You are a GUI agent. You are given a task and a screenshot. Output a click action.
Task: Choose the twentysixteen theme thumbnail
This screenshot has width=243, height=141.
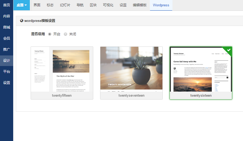(201, 69)
